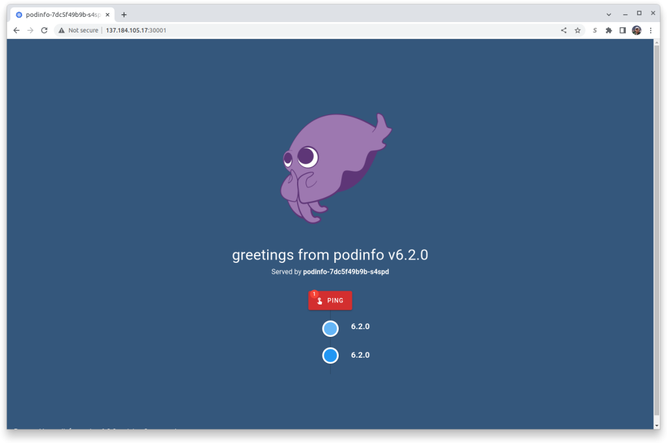Click the Not secure warning label
This screenshot has width=667, height=443.
78,30
